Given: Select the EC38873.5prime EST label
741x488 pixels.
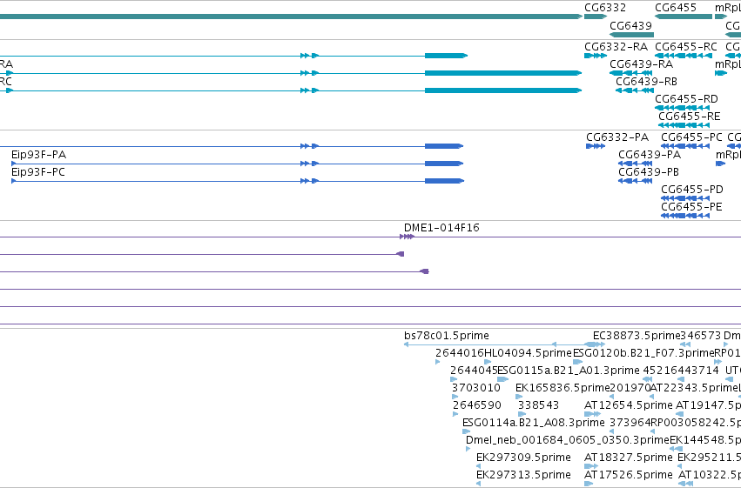Looking at the screenshot, I should point(637,336).
